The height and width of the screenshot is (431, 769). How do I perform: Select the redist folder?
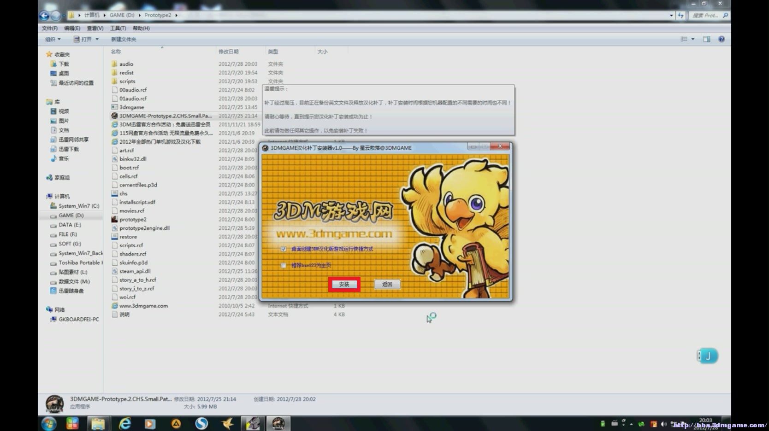pyautogui.click(x=126, y=73)
